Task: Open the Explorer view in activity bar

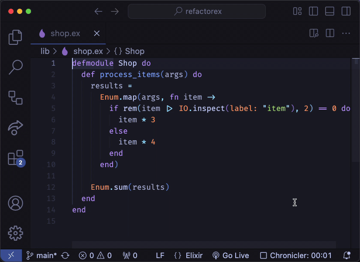Action: [x=15, y=37]
